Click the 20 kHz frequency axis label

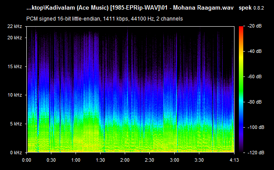click(x=14, y=38)
